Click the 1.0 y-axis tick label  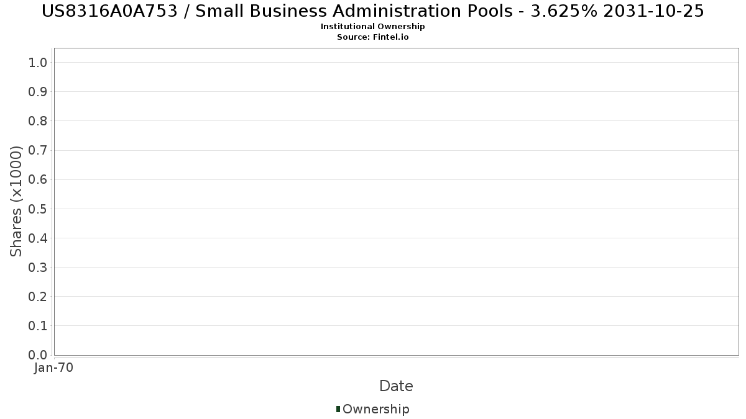coord(38,62)
